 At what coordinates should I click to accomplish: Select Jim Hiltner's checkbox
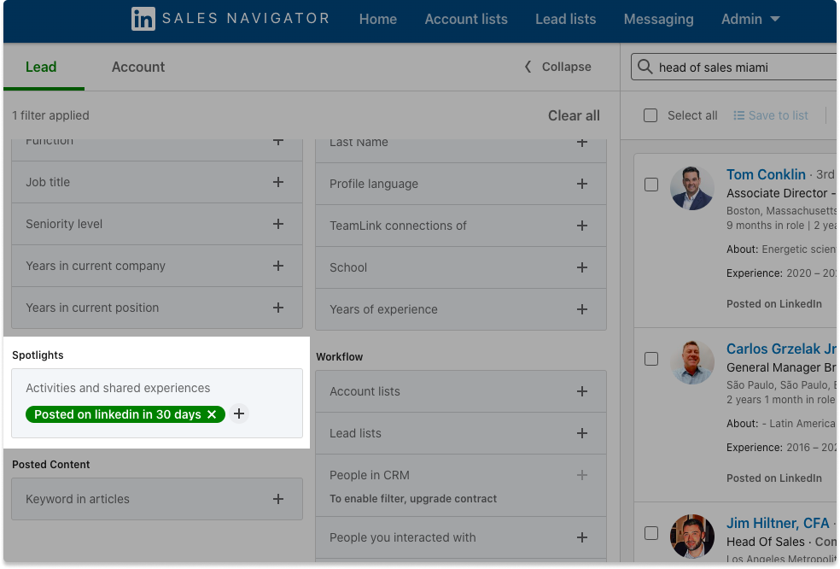point(651,533)
